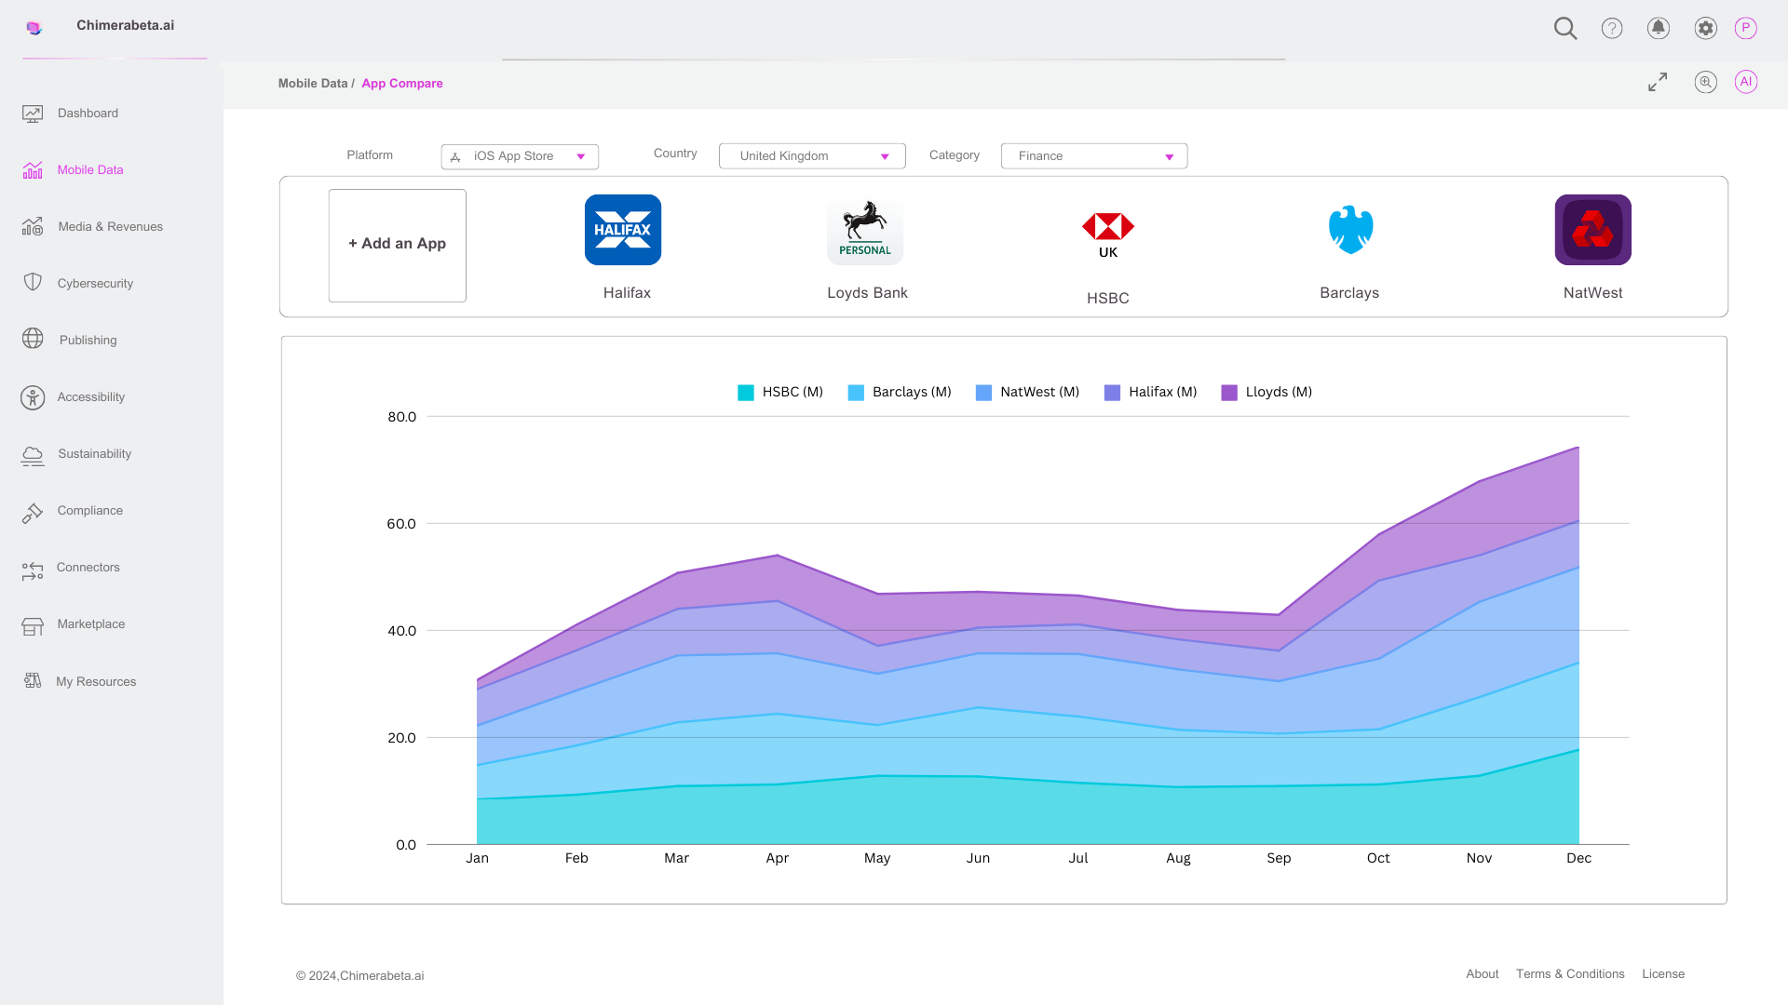Screen dimensions: 1788x1005
Task: Toggle Barclays (M) legend swatch
Action: (856, 393)
